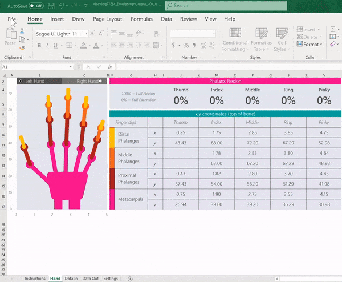Click the Cut scissors icon
342x282 pixels.
(22, 31)
